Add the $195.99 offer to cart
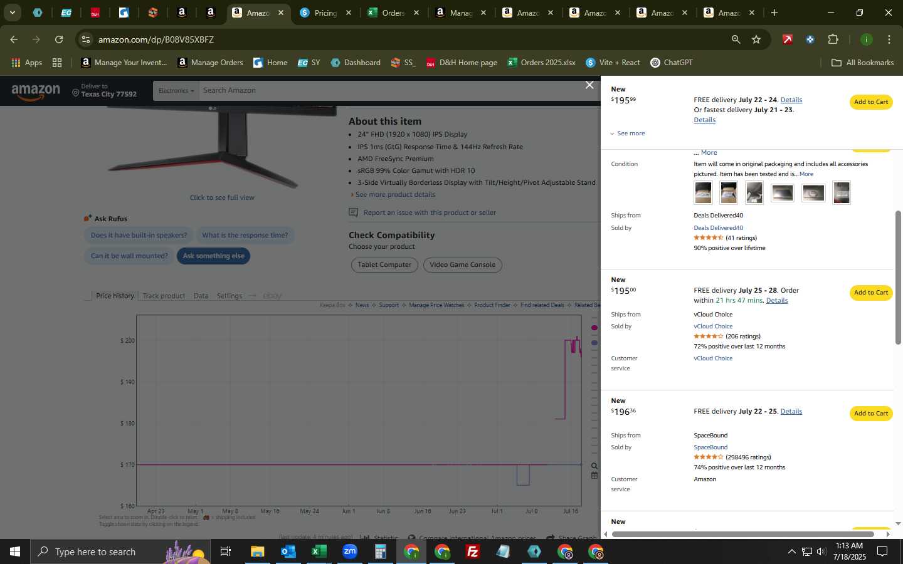903x564 pixels. [870, 102]
